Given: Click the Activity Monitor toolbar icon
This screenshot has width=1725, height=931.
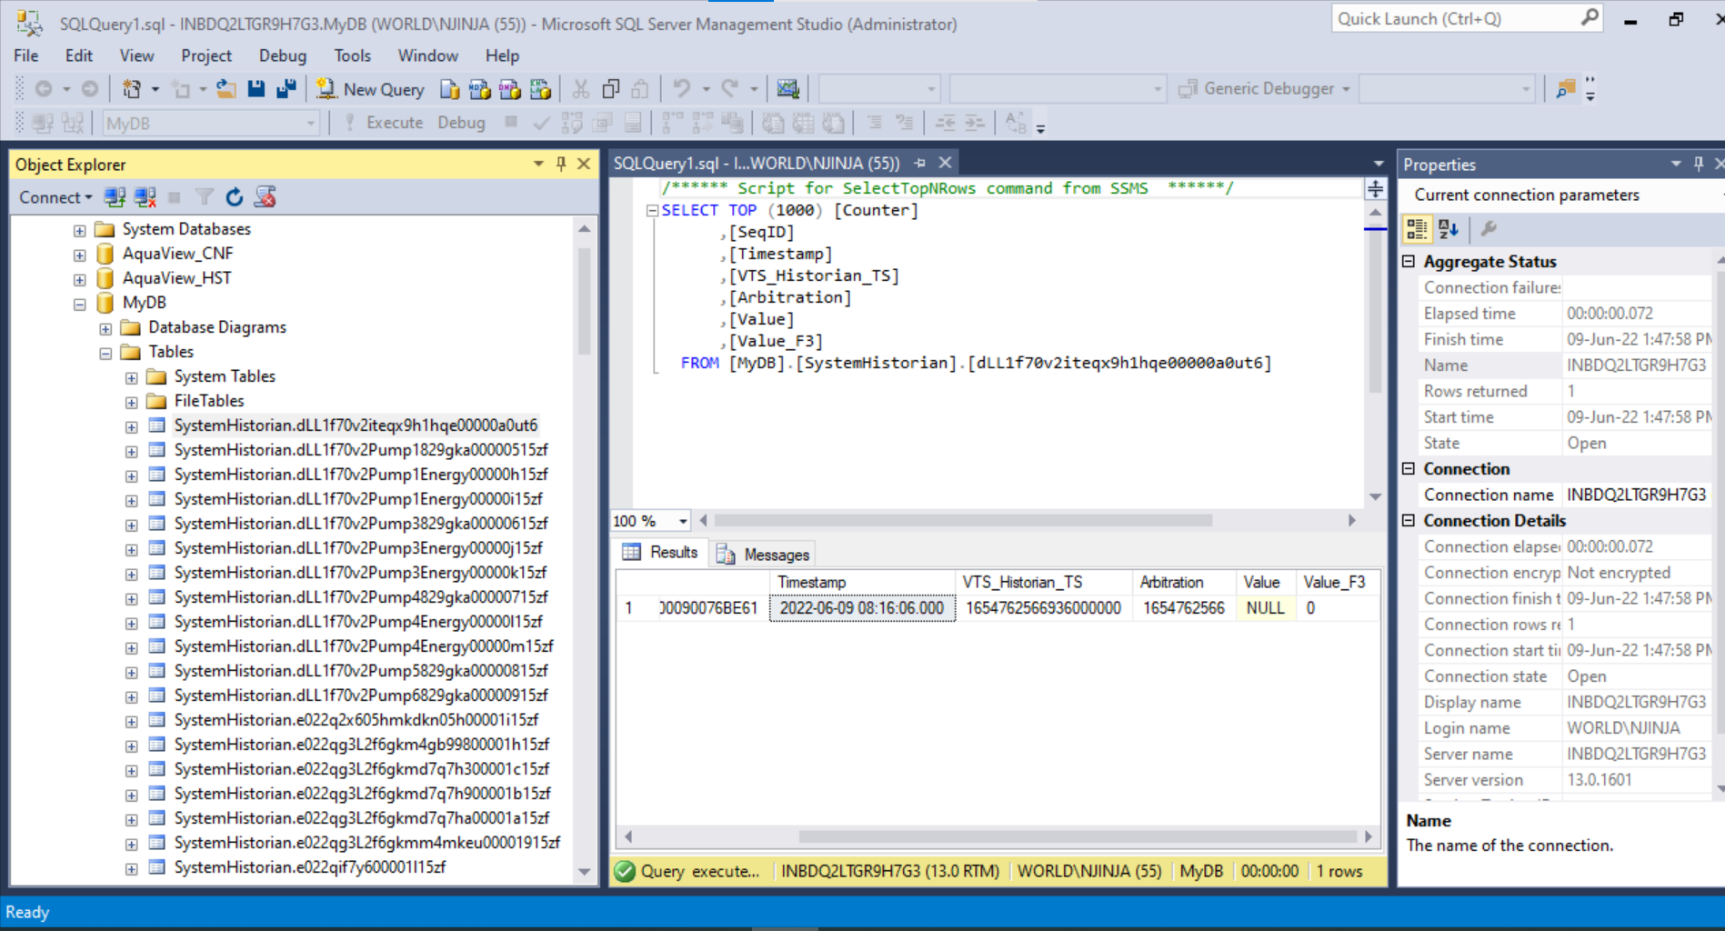Looking at the screenshot, I should [787, 89].
